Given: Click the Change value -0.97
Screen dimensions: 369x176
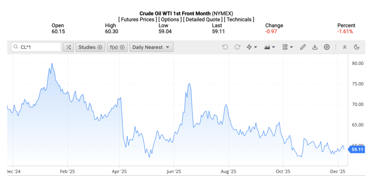Looking at the screenshot, I should (271, 31).
